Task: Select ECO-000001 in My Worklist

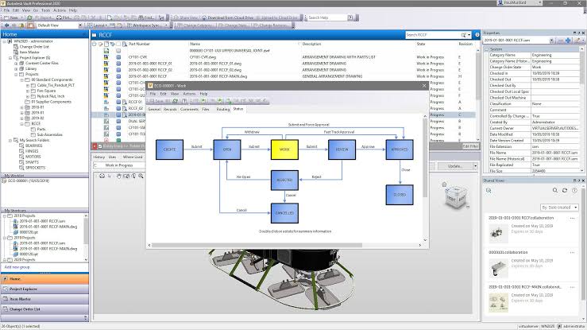Action: pyautogui.click(x=29, y=181)
